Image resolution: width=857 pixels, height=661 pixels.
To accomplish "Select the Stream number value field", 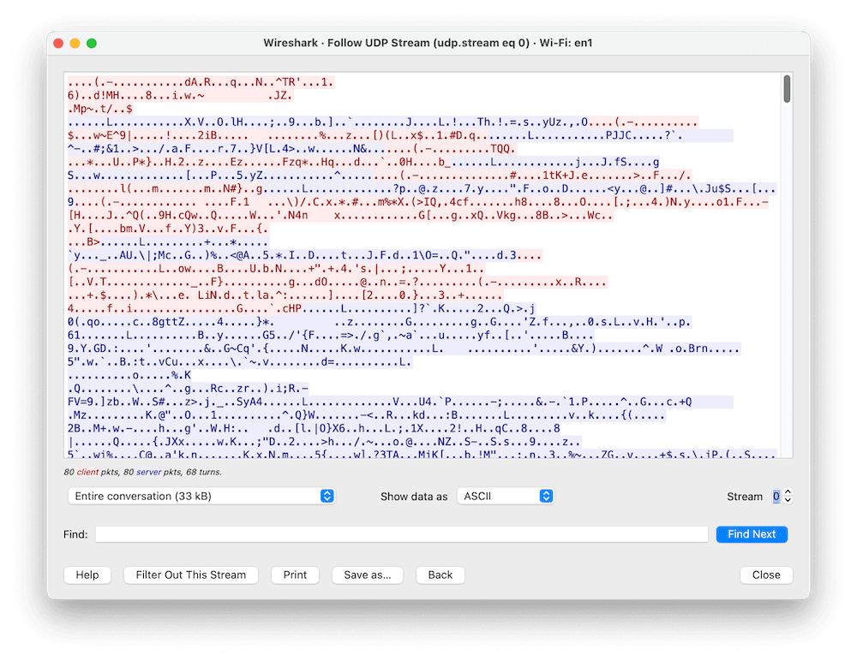I will point(776,496).
